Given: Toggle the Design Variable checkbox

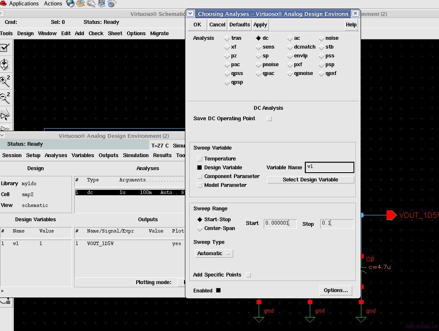Looking at the screenshot, I should 199,168.
